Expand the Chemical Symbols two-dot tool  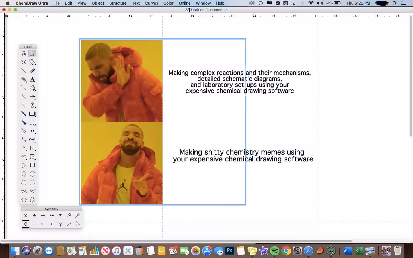coord(32,131)
